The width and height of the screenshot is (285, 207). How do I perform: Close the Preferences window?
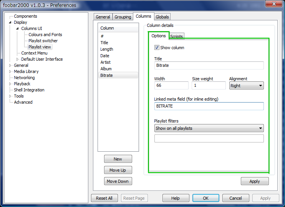pos(274,3)
